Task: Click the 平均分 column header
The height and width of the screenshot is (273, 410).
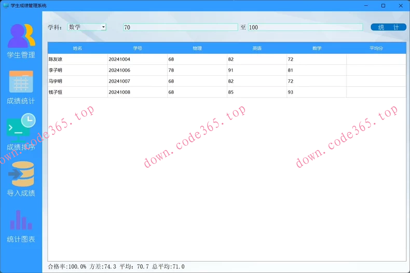Action: tap(376, 48)
